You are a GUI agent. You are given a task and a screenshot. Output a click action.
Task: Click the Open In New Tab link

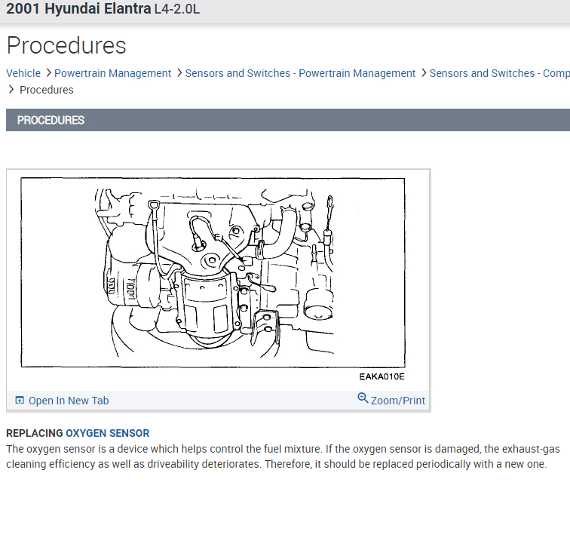click(69, 401)
